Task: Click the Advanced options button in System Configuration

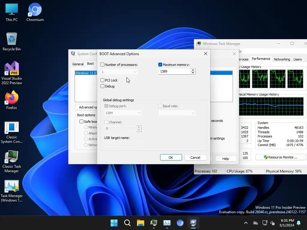Action: (86, 107)
